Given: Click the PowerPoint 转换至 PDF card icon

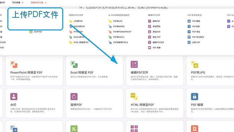Looking at the screenshot, I should (x=14, y=64).
